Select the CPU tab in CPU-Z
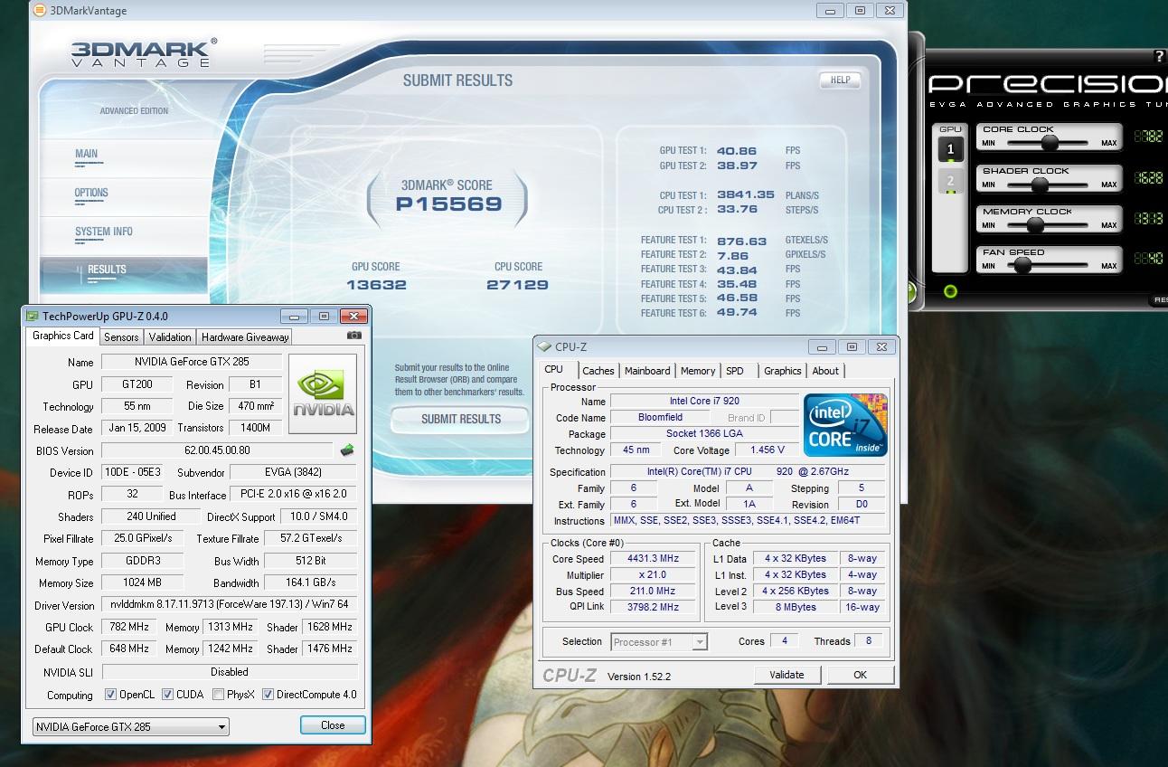 (554, 369)
